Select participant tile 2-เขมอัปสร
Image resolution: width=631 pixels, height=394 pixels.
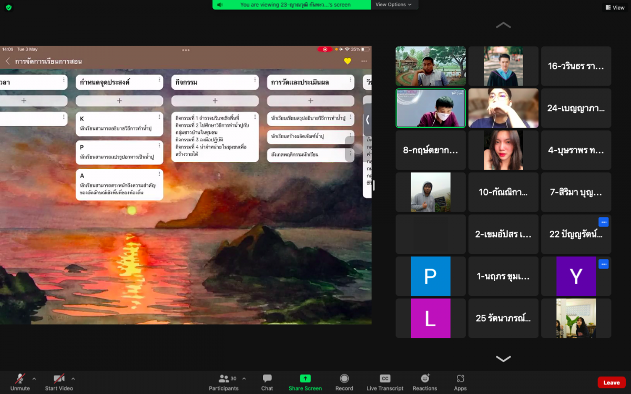click(x=503, y=234)
